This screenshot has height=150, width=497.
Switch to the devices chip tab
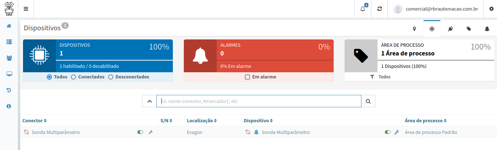[x=432, y=29]
